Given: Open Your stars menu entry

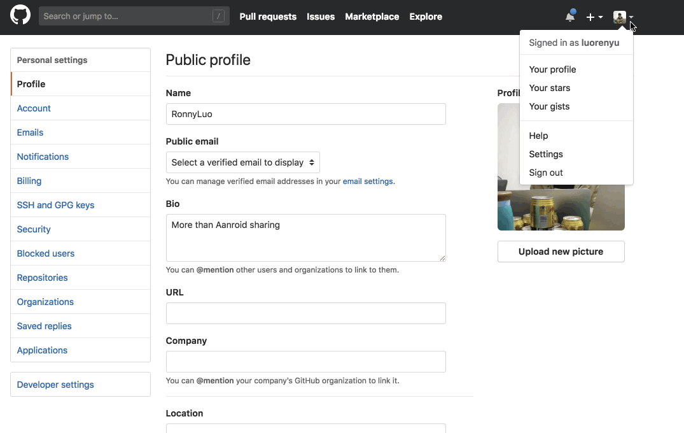Looking at the screenshot, I should coord(549,88).
